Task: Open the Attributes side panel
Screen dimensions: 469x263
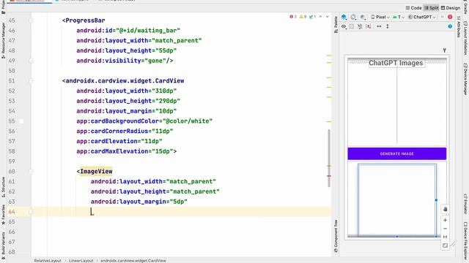Action: (x=458, y=27)
